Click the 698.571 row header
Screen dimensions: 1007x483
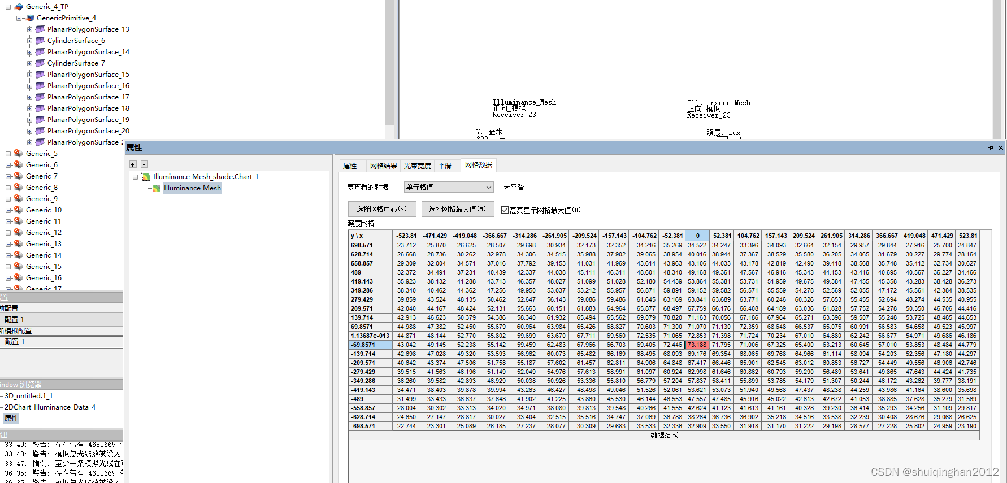(x=370, y=245)
